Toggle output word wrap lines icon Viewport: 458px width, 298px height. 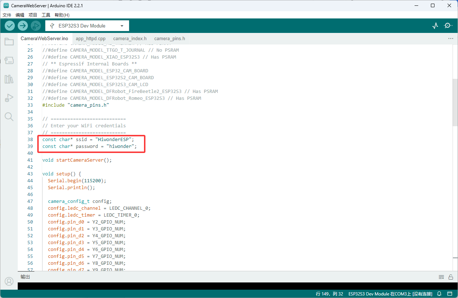coord(441,277)
